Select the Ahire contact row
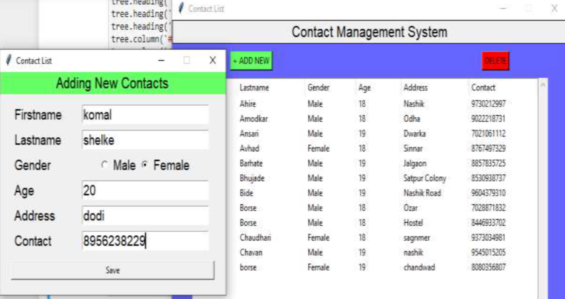 (x=367, y=104)
